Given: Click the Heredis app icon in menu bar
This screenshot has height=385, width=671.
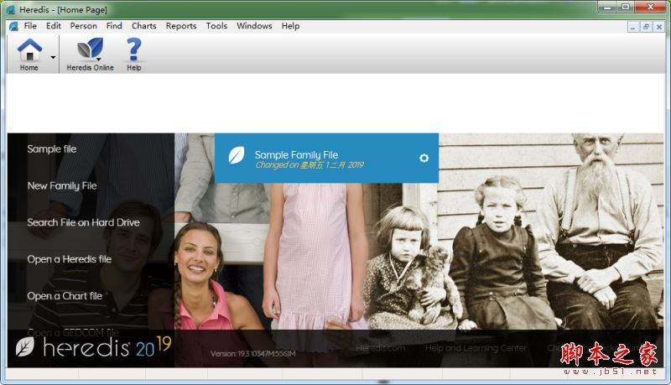Looking at the screenshot, I should 13,26.
